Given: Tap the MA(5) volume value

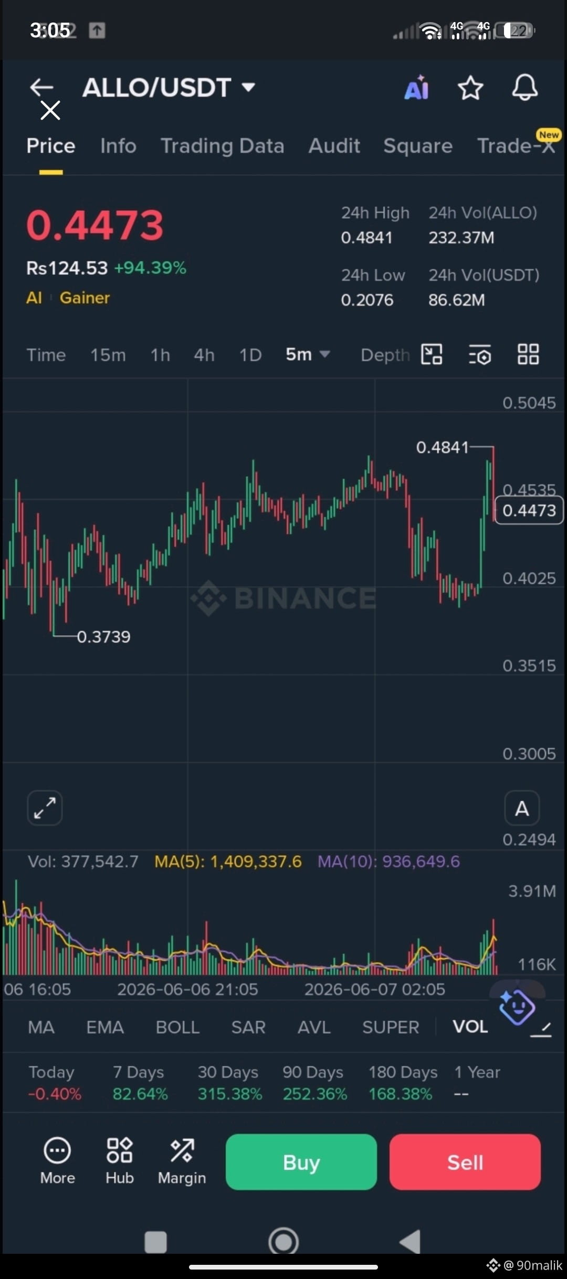Looking at the screenshot, I should 228,862.
